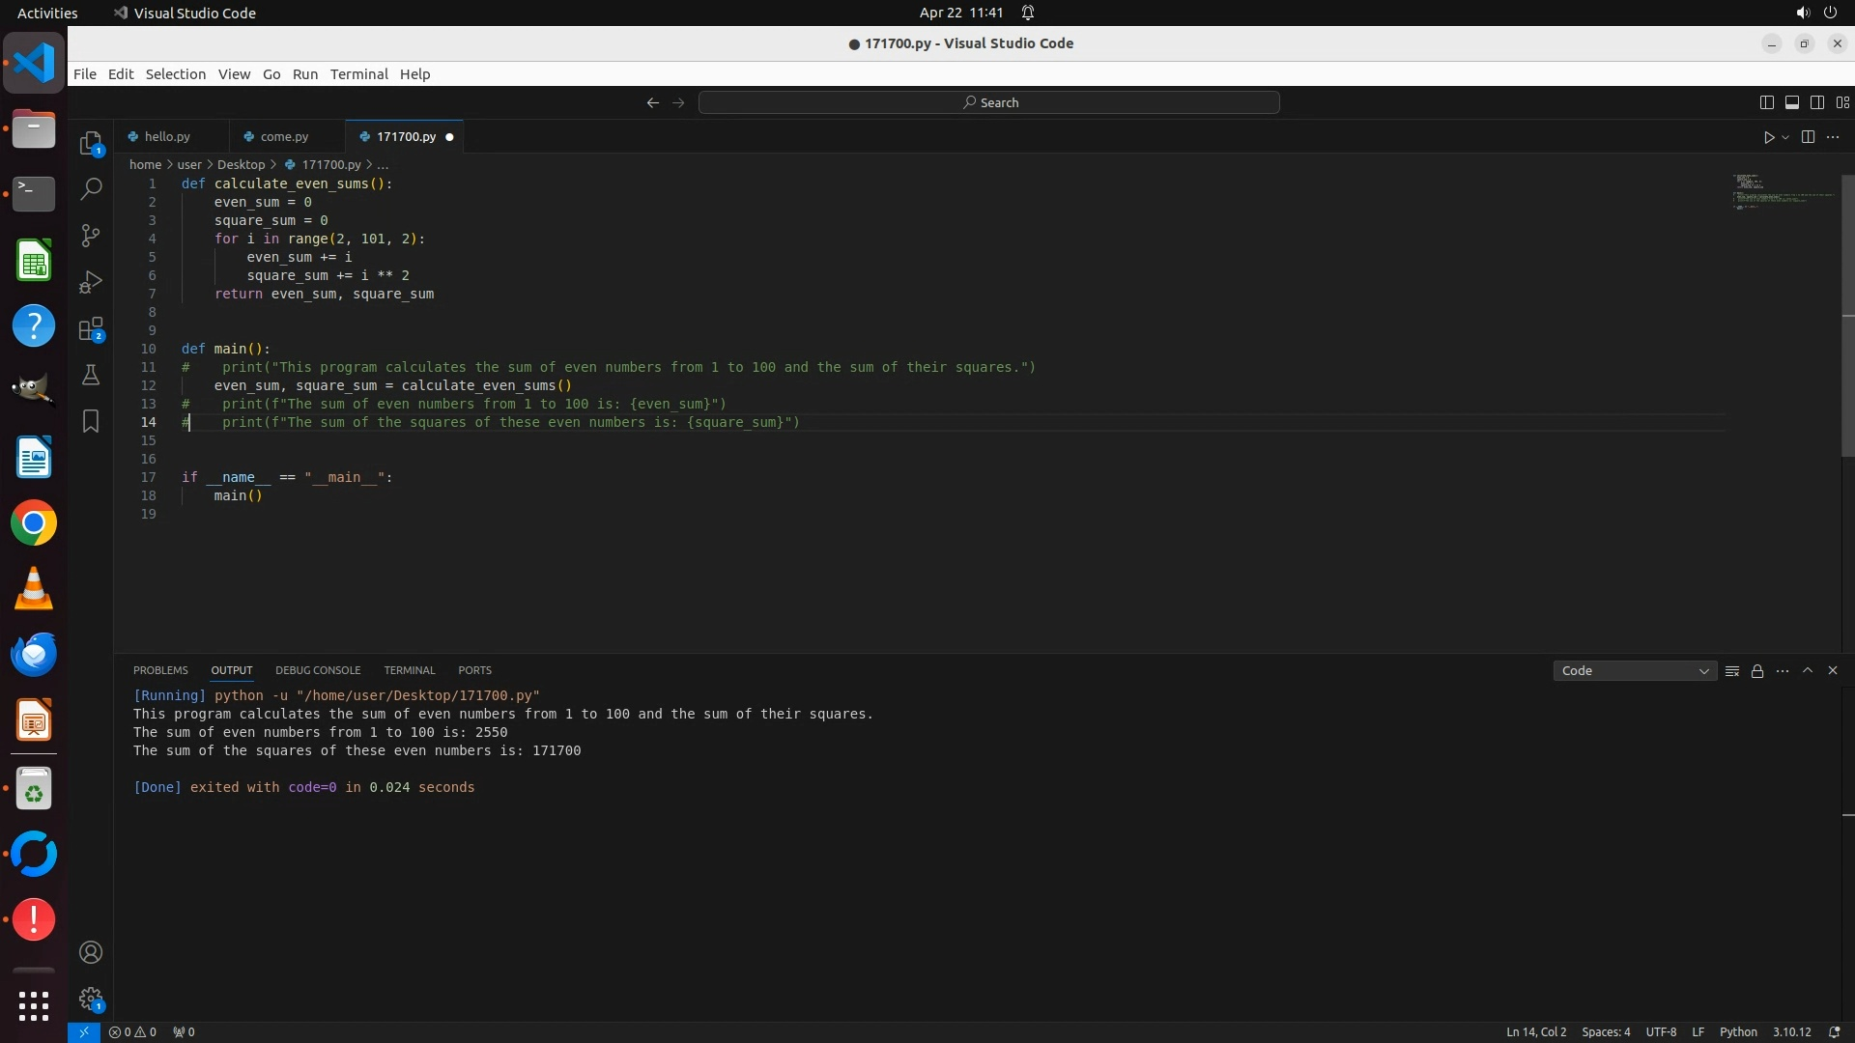Open the Explorer view in activity bar

click(x=91, y=144)
